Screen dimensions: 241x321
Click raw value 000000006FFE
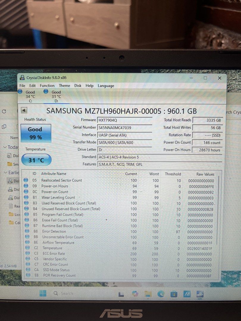[201, 186]
